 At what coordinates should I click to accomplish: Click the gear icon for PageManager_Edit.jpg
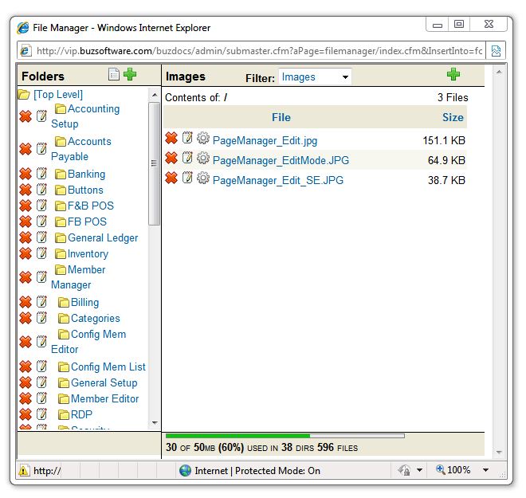coord(202,139)
